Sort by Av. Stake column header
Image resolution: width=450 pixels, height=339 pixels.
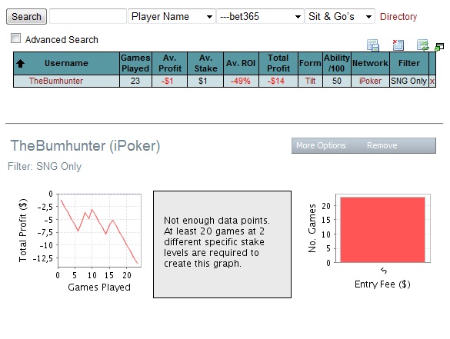pyautogui.click(x=205, y=63)
